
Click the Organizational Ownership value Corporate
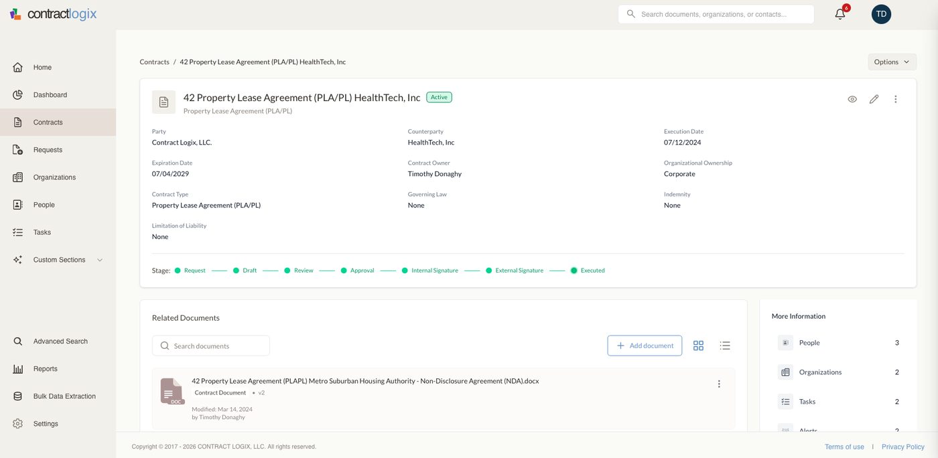679,174
